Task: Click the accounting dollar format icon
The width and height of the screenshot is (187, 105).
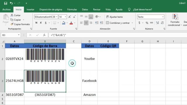Action: tap(139, 23)
